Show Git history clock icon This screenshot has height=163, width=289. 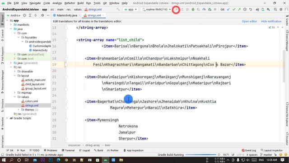(x=245, y=10)
